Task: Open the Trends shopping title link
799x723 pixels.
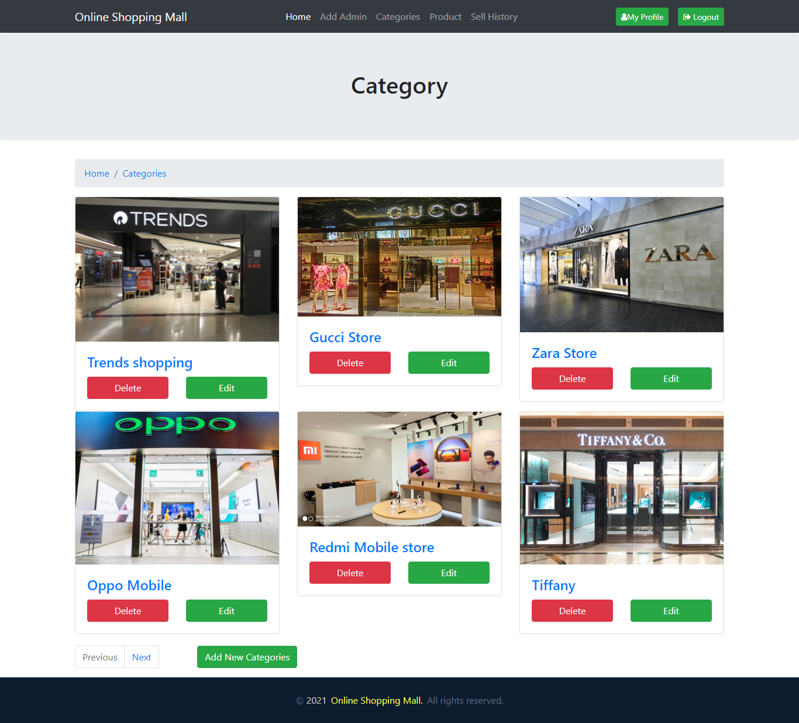Action: [x=140, y=363]
